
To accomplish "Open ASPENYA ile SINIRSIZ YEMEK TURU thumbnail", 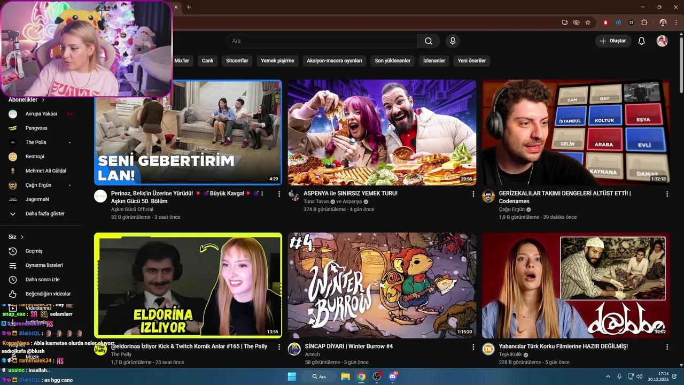I will 382,133.
